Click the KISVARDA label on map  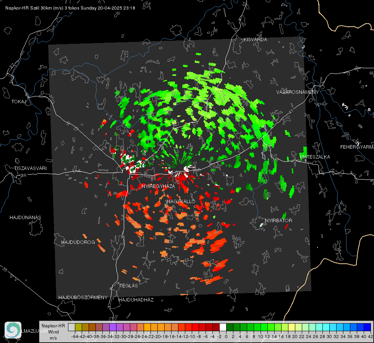click(255, 40)
